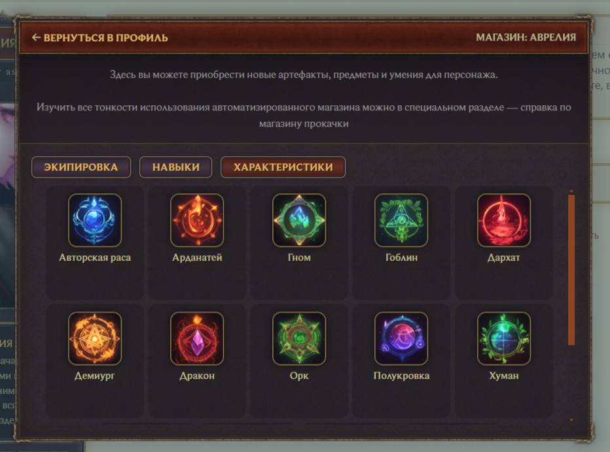Click the Дракон label text

click(197, 376)
